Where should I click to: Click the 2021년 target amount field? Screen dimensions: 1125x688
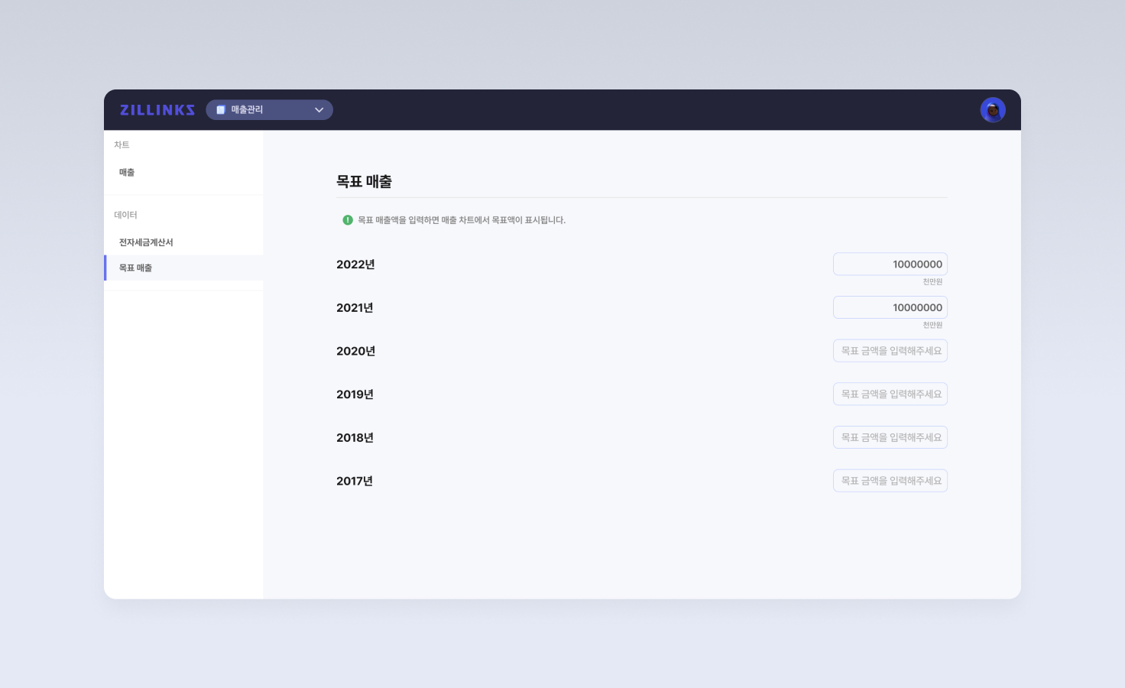[x=890, y=308]
